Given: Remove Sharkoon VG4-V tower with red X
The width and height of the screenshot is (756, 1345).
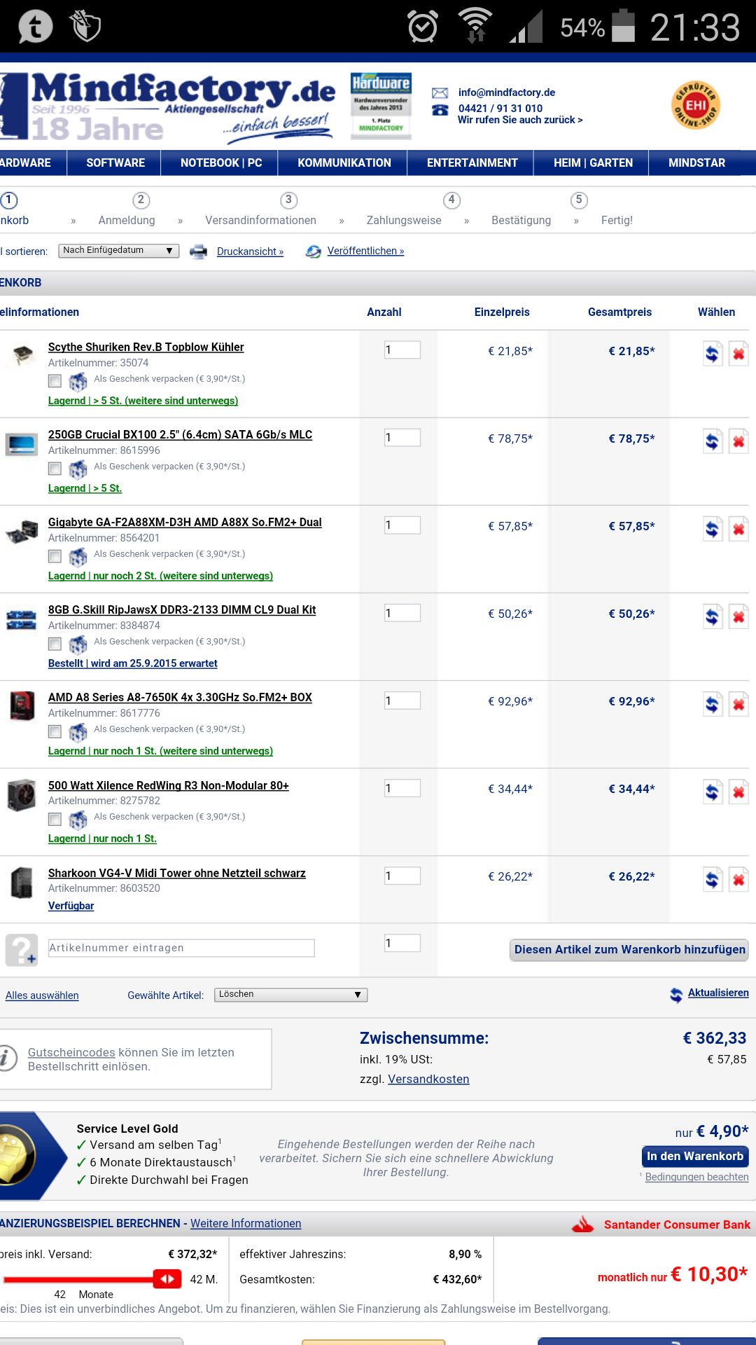Looking at the screenshot, I should pyautogui.click(x=738, y=879).
